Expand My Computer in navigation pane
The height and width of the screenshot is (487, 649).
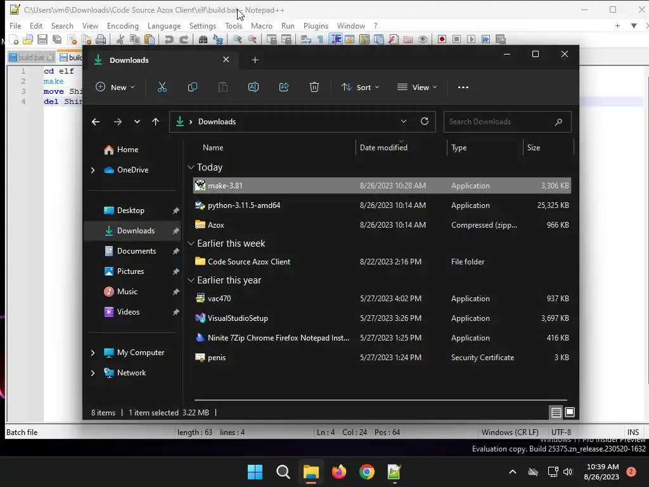pos(93,353)
